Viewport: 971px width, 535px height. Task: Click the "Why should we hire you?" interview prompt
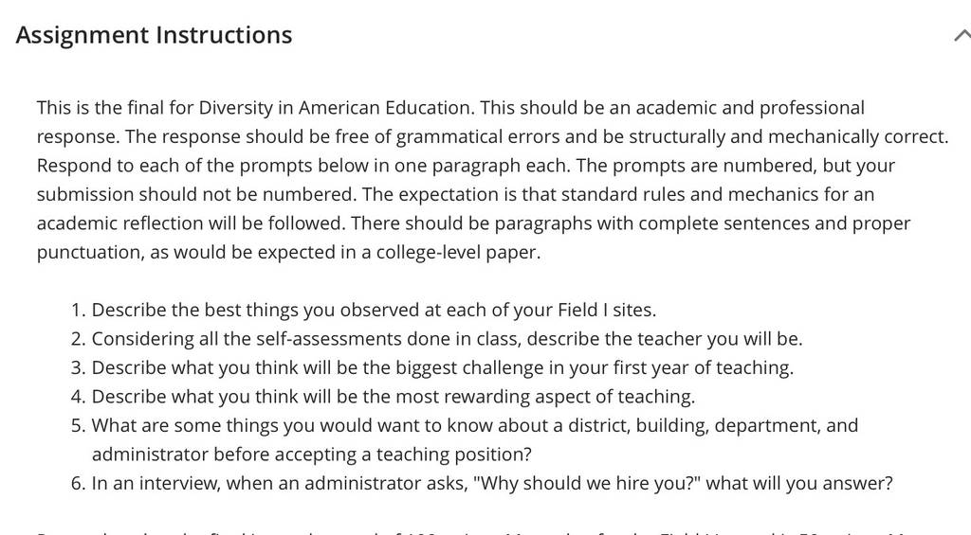492,483
